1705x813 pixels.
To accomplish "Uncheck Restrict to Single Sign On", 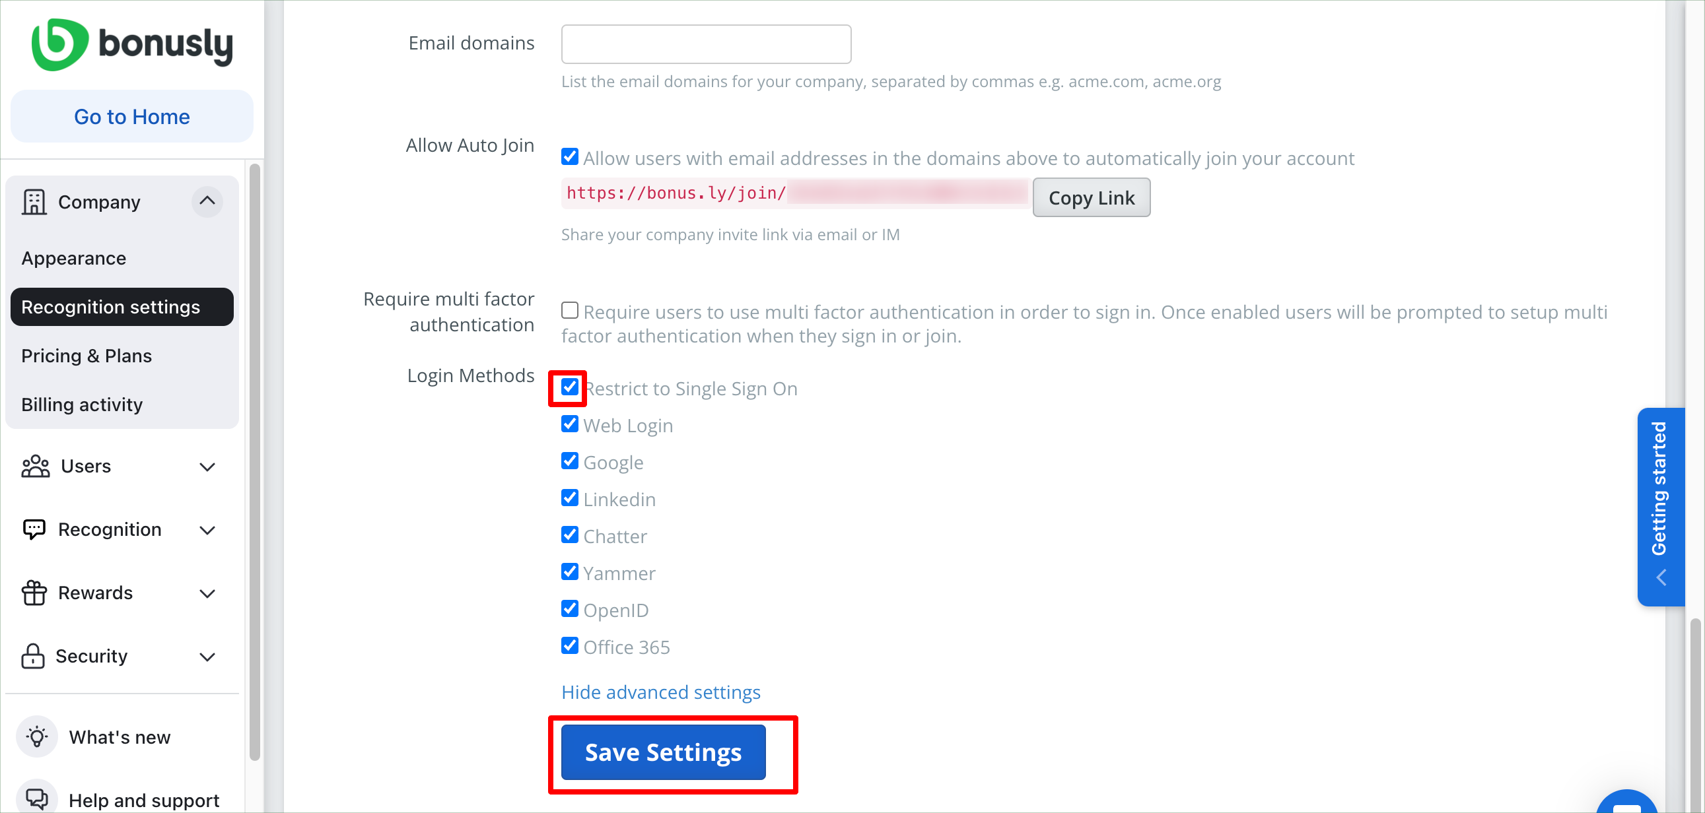I will pyautogui.click(x=569, y=387).
